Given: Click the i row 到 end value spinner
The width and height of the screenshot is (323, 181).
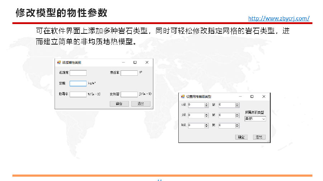Looking at the screenshot, I should click(x=227, y=105).
